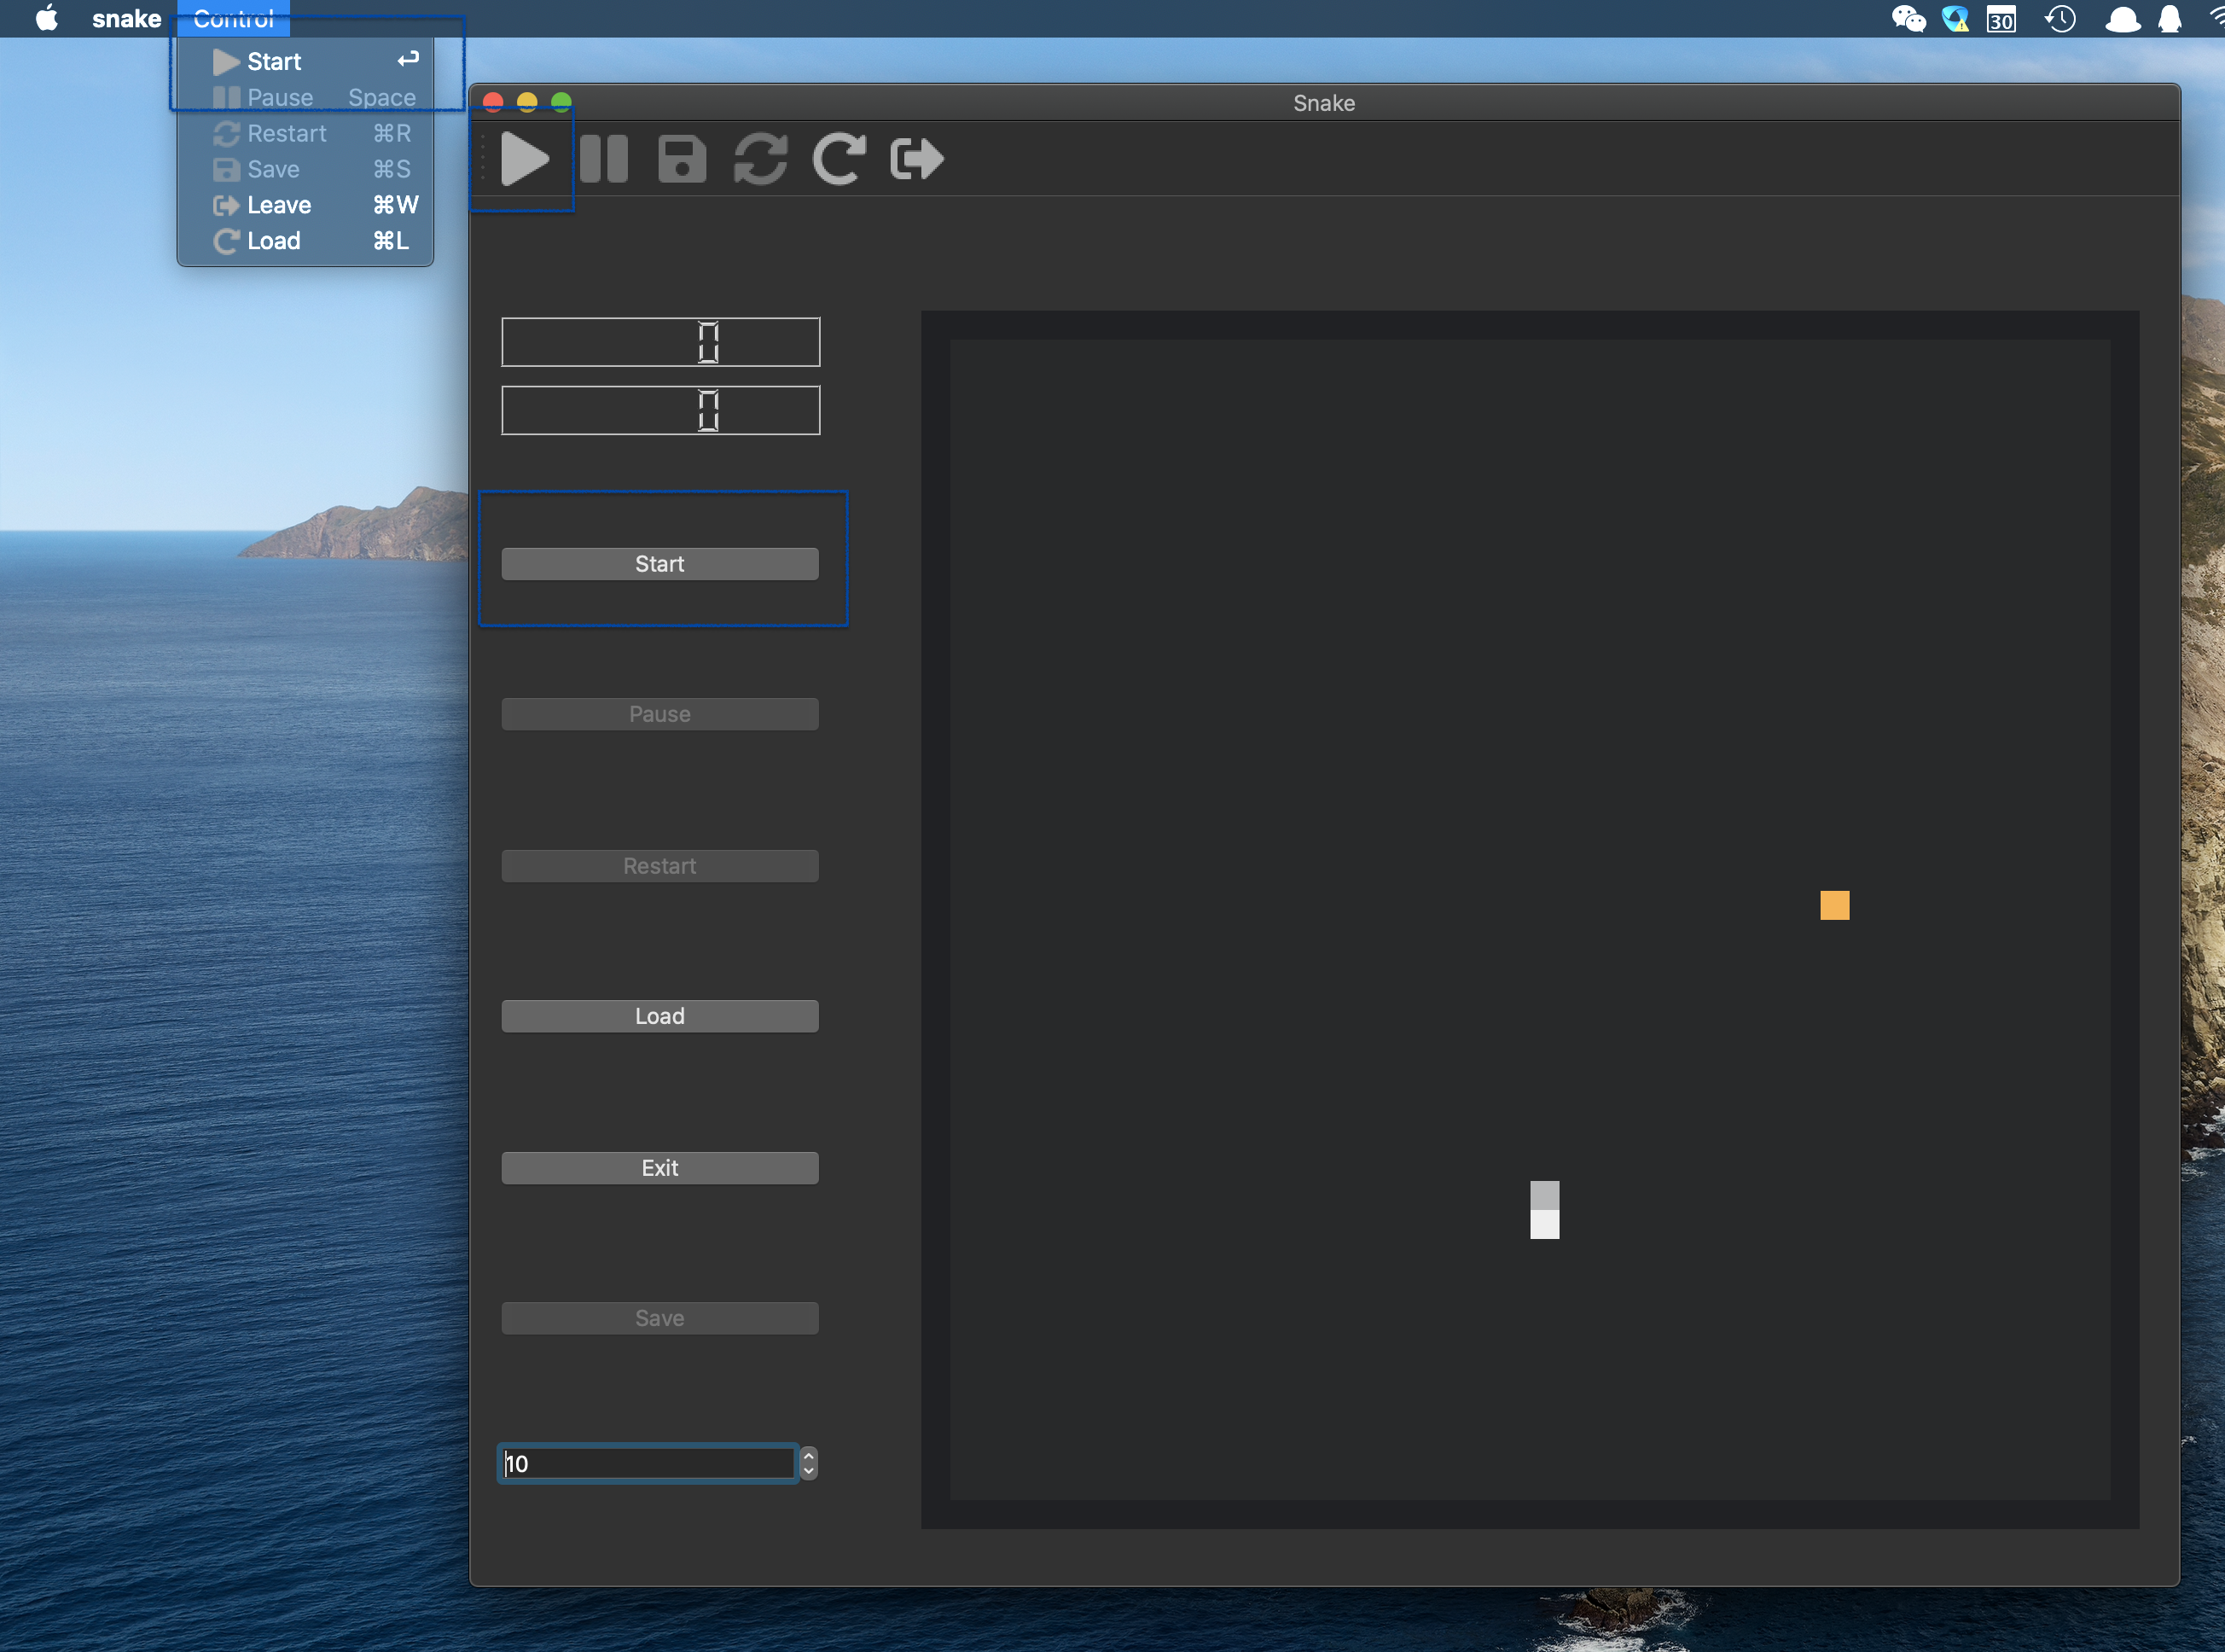Open the WeChat menu bar icon
The image size is (2225, 1652).
1908,19
